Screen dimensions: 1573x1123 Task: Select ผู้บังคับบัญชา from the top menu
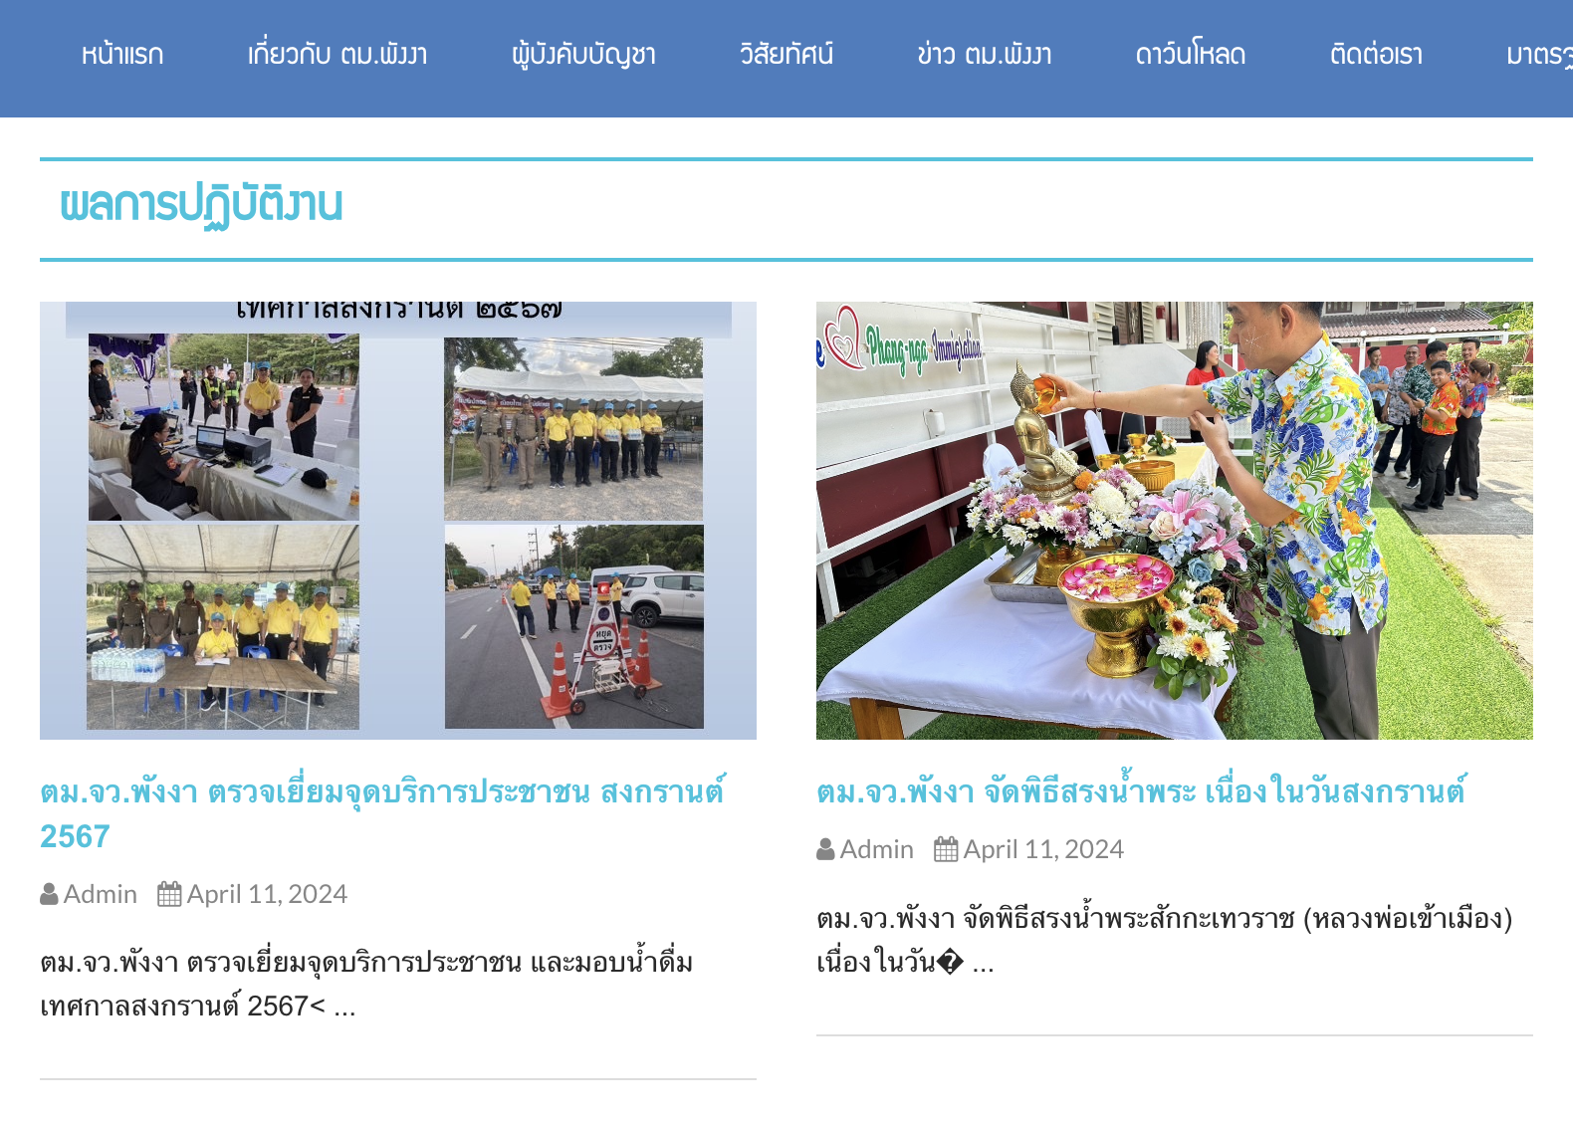point(583,55)
